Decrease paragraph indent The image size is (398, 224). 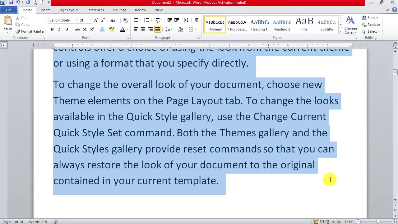coord(169,20)
